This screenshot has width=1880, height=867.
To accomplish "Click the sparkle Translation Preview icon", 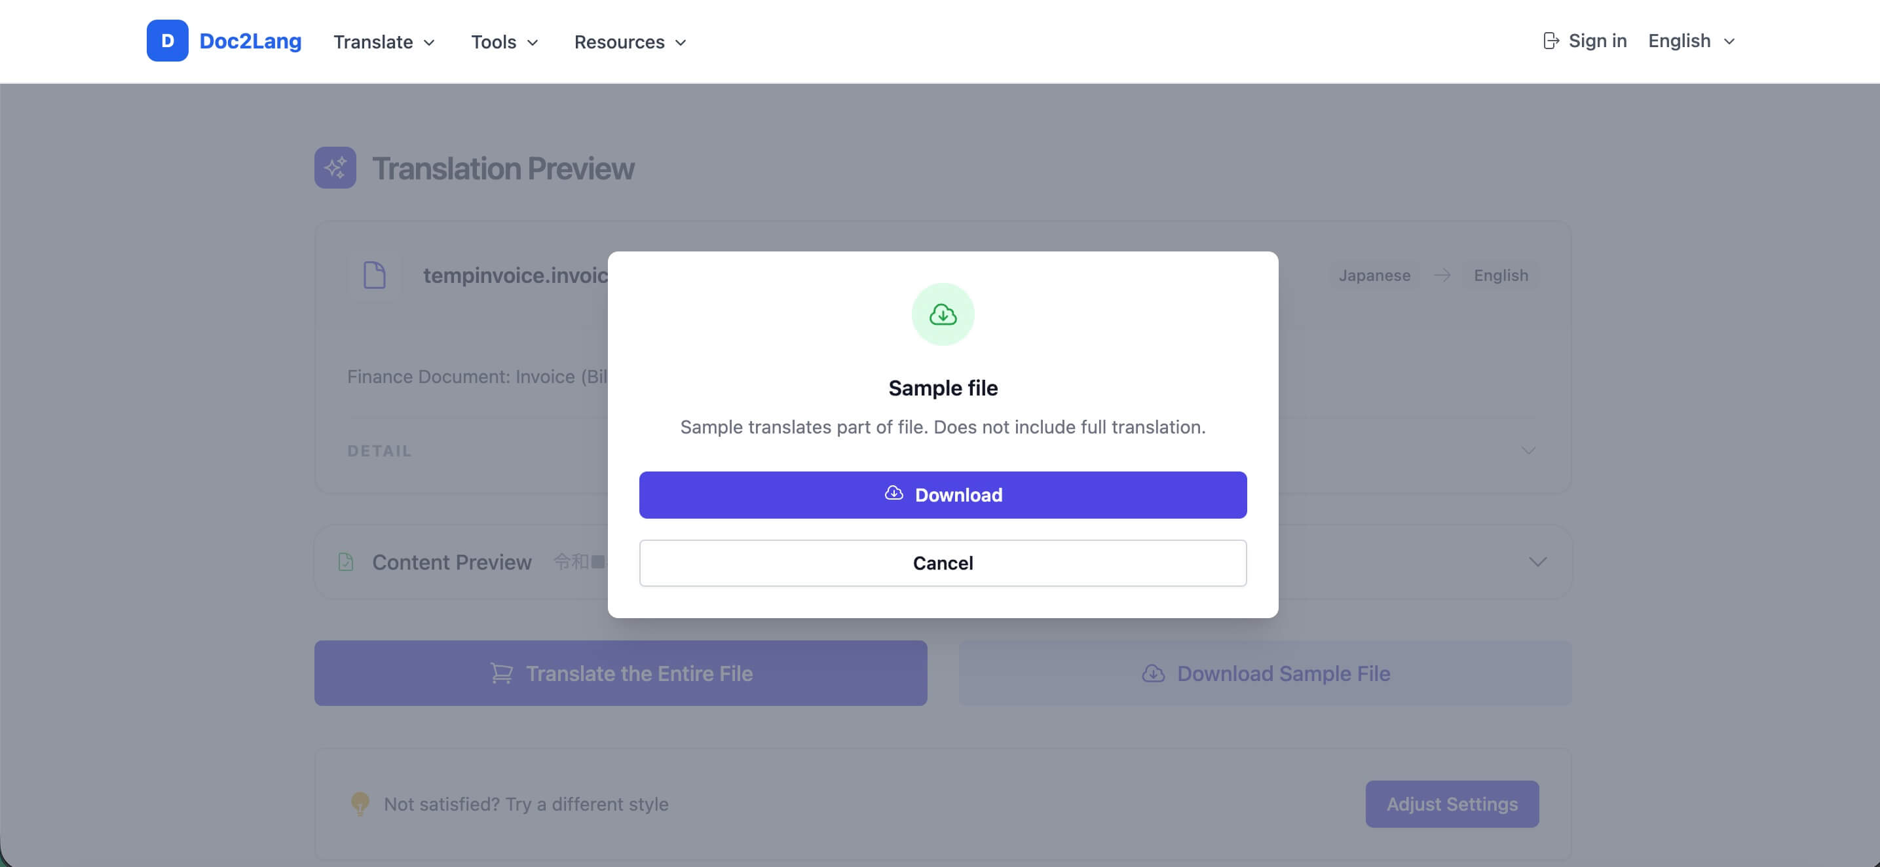I will [335, 168].
